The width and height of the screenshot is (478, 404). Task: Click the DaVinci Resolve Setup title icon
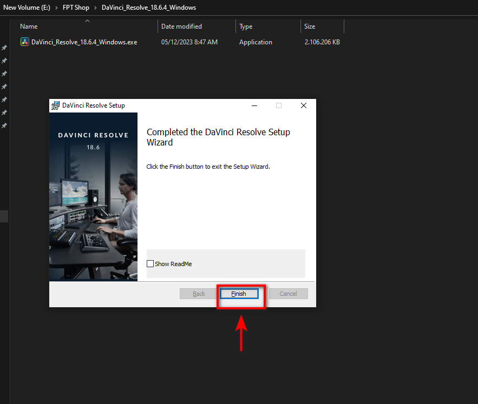[55, 105]
